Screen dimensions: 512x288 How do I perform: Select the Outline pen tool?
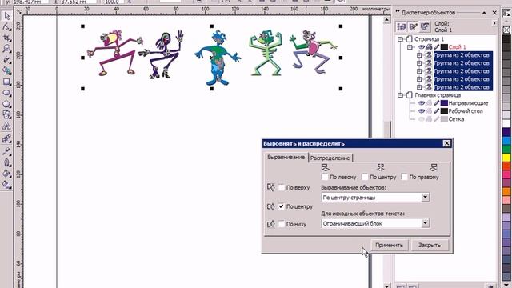(6, 162)
